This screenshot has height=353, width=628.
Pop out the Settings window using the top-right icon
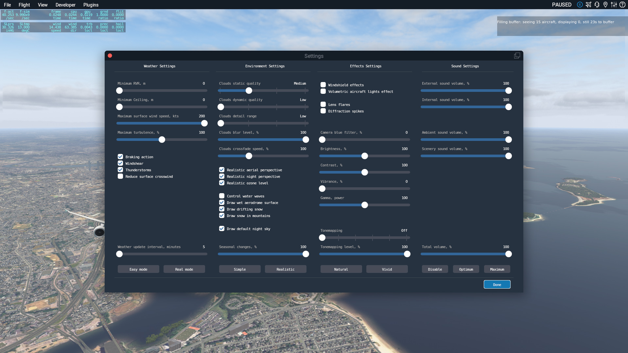(x=517, y=56)
